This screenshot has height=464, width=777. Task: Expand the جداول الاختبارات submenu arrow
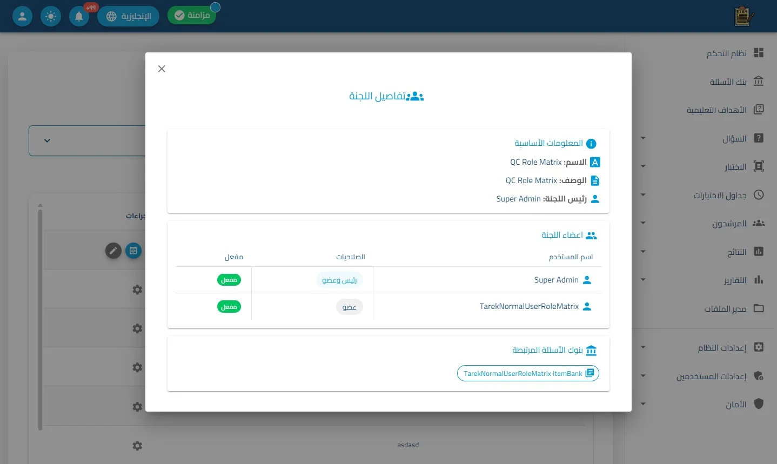coord(643,195)
